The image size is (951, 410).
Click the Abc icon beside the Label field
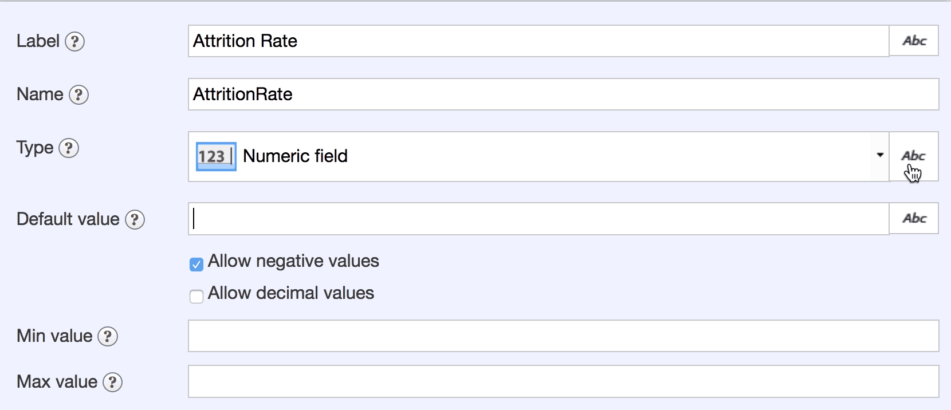click(914, 41)
